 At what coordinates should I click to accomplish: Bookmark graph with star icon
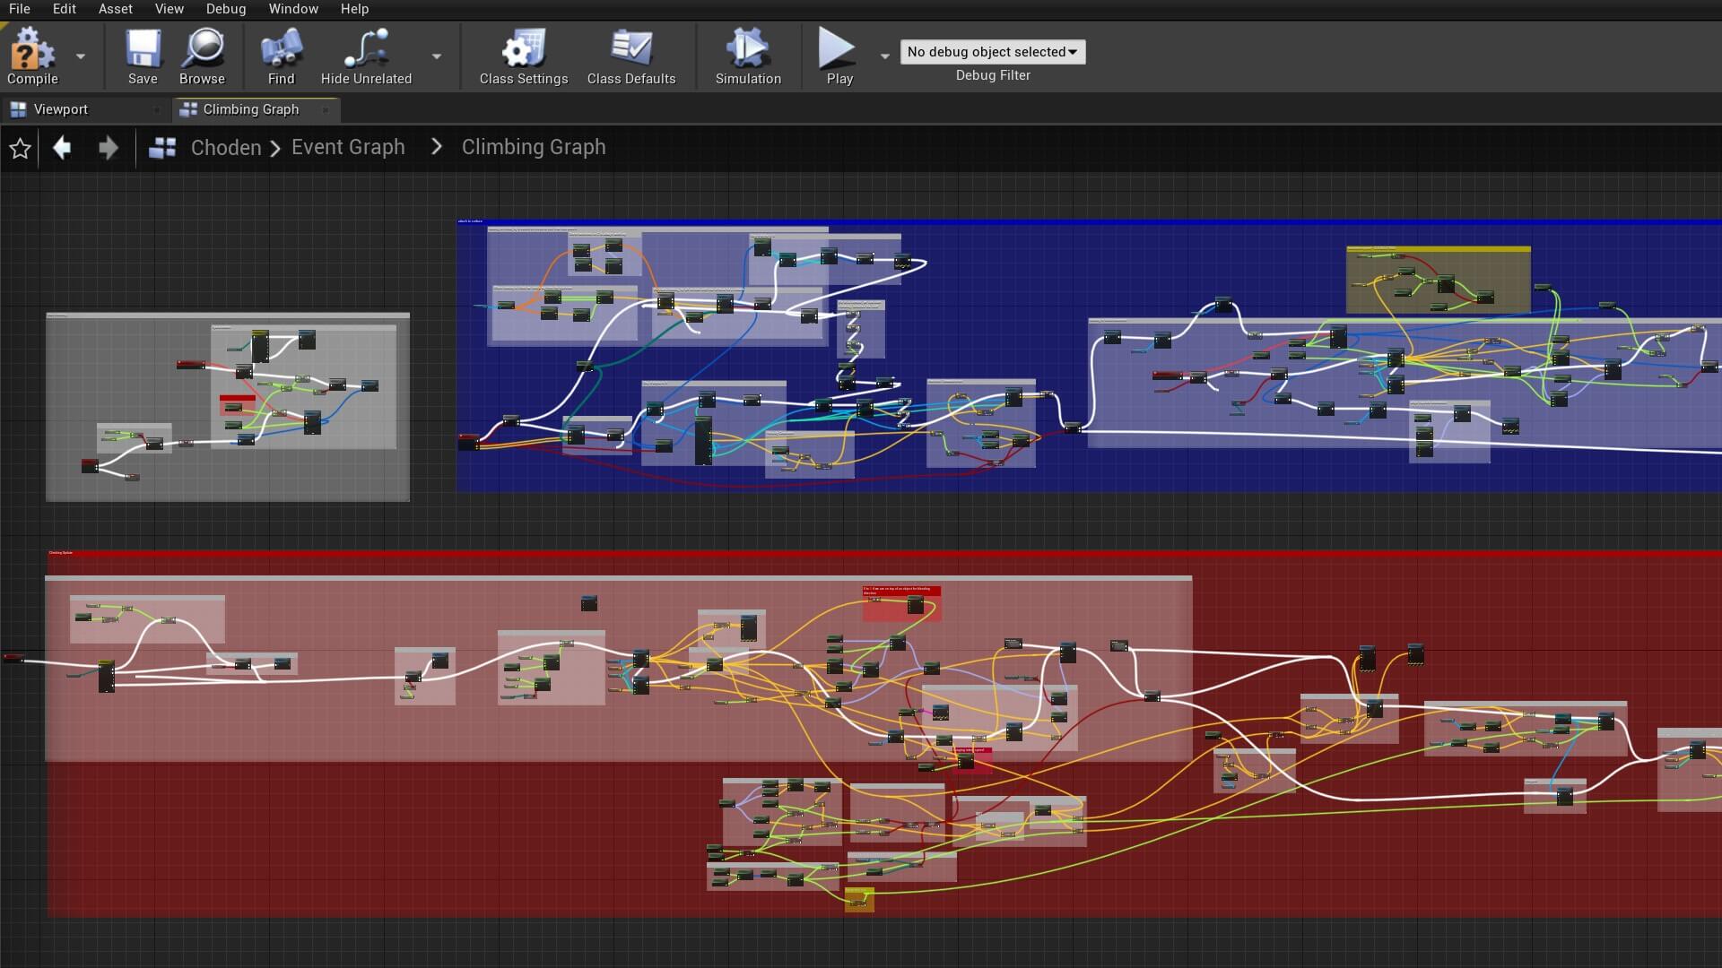tap(20, 148)
